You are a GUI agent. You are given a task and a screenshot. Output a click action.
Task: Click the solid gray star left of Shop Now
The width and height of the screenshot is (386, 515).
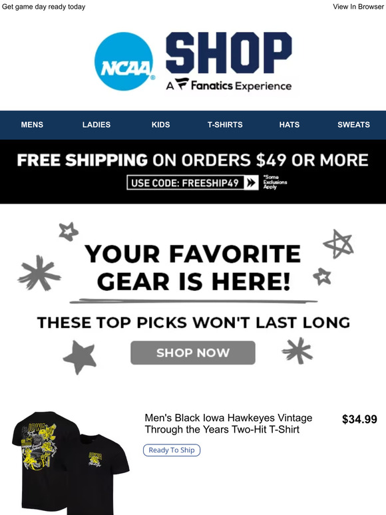point(80,357)
